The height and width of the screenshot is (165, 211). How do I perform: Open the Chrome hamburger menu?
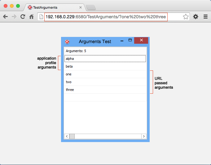pos(205,17)
